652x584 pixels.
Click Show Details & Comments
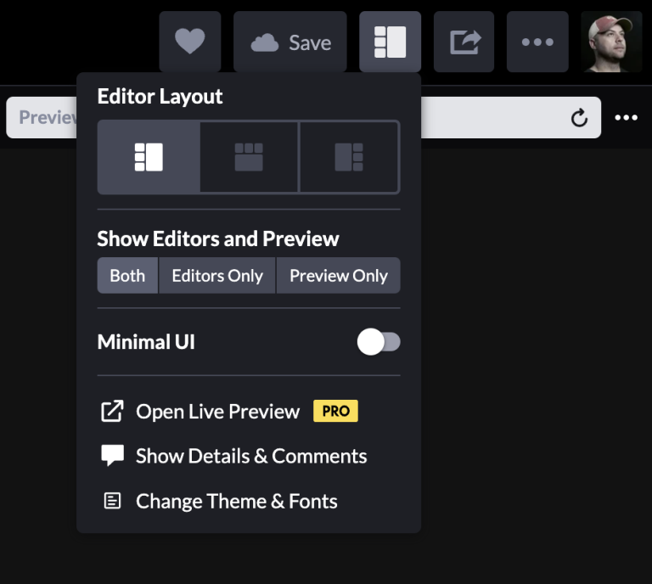(x=250, y=456)
